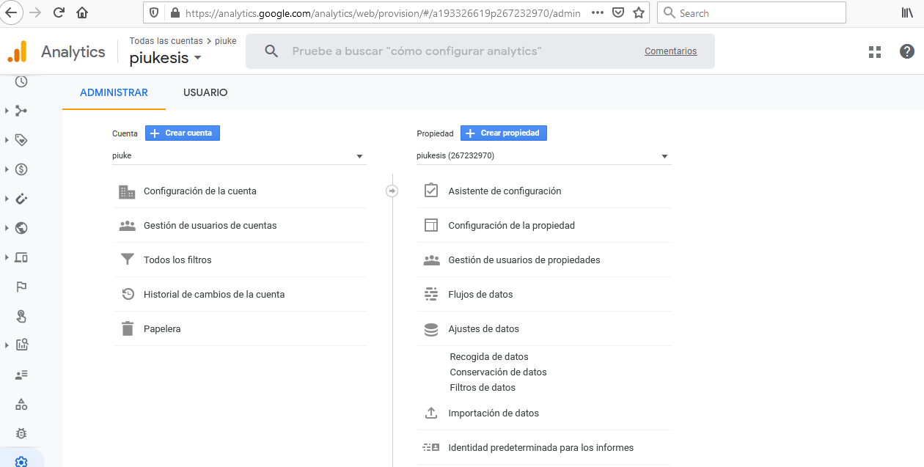Open the flag Events sidebar icon

click(21, 287)
